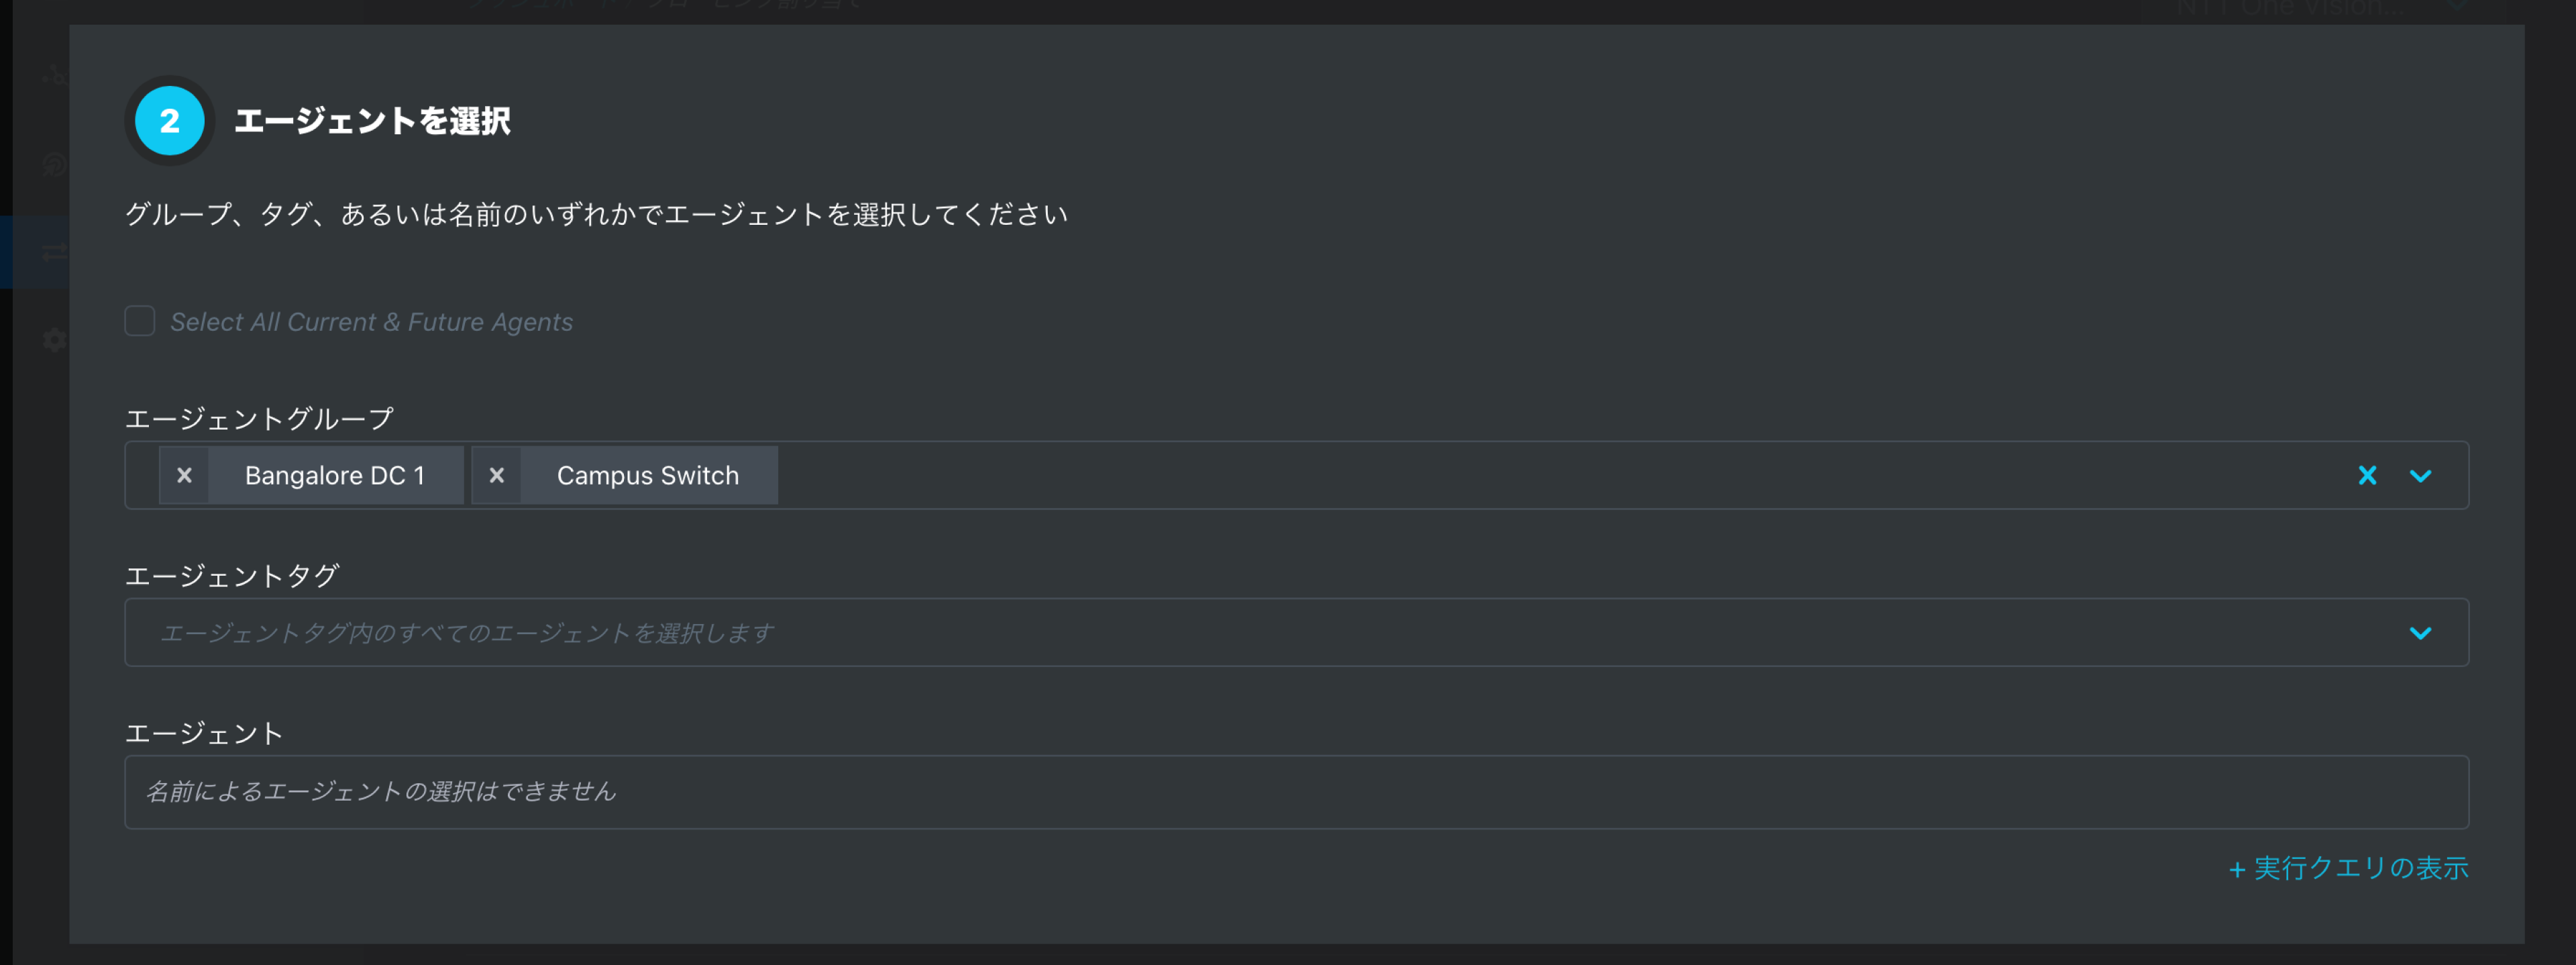Viewport: 2576px width, 965px height.
Task: Click the disabled エージェント name field
Action: [x=1296, y=792]
